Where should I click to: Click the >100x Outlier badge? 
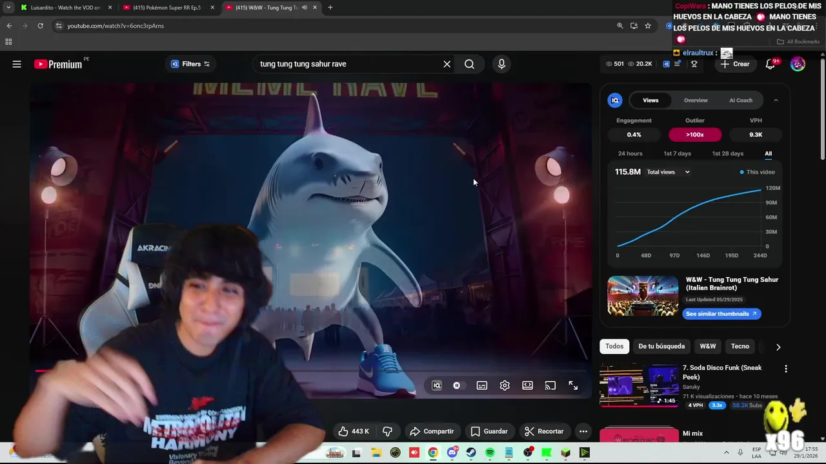pyautogui.click(x=695, y=135)
